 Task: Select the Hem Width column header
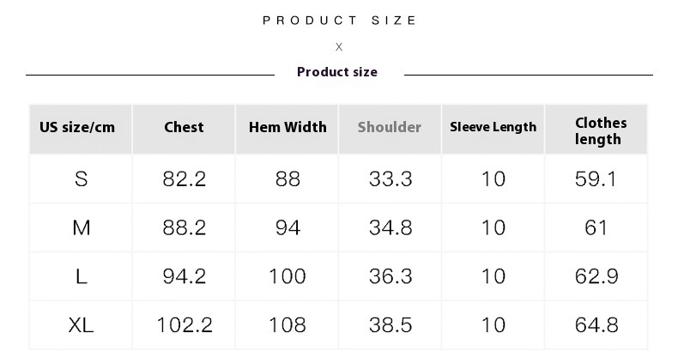288,127
